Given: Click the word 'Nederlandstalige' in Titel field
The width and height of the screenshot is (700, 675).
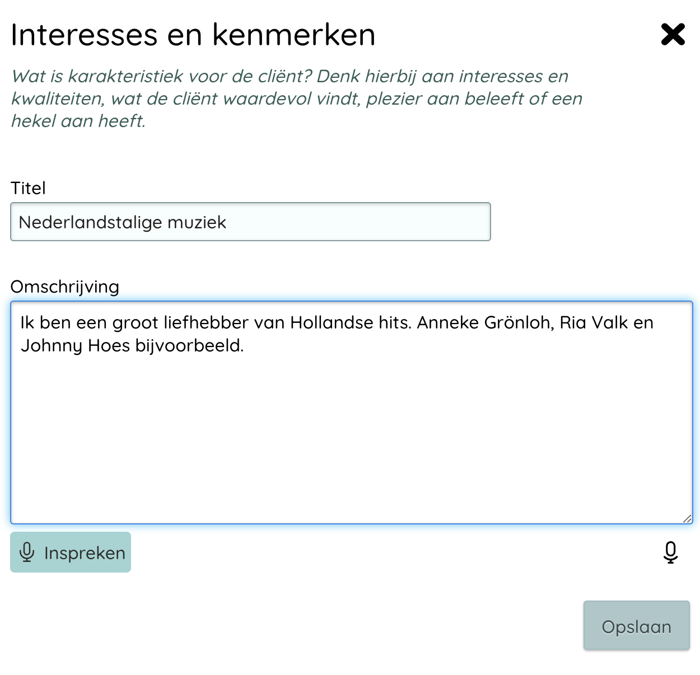Looking at the screenshot, I should 90,222.
